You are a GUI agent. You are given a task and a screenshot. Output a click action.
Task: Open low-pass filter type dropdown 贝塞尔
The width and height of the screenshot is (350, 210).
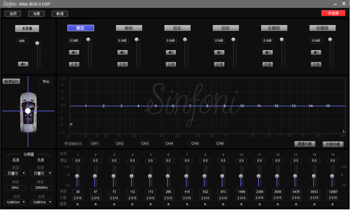pos(41,173)
